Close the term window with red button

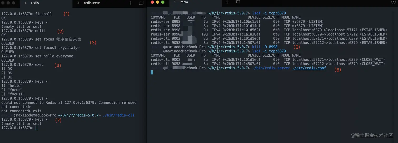pyautogui.click(x=152, y=2)
